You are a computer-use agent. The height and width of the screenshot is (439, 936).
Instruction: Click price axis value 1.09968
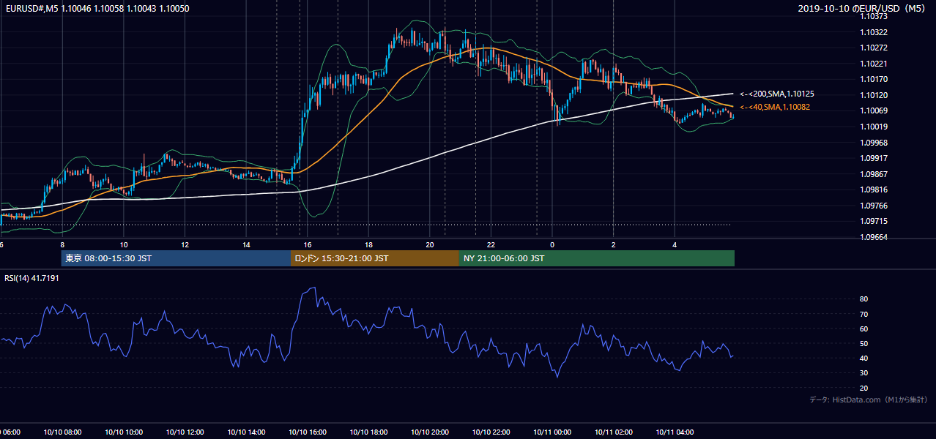click(x=874, y=142)
